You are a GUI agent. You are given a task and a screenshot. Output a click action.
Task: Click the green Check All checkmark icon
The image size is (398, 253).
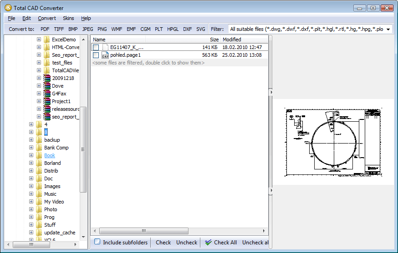tap(209, 243)
